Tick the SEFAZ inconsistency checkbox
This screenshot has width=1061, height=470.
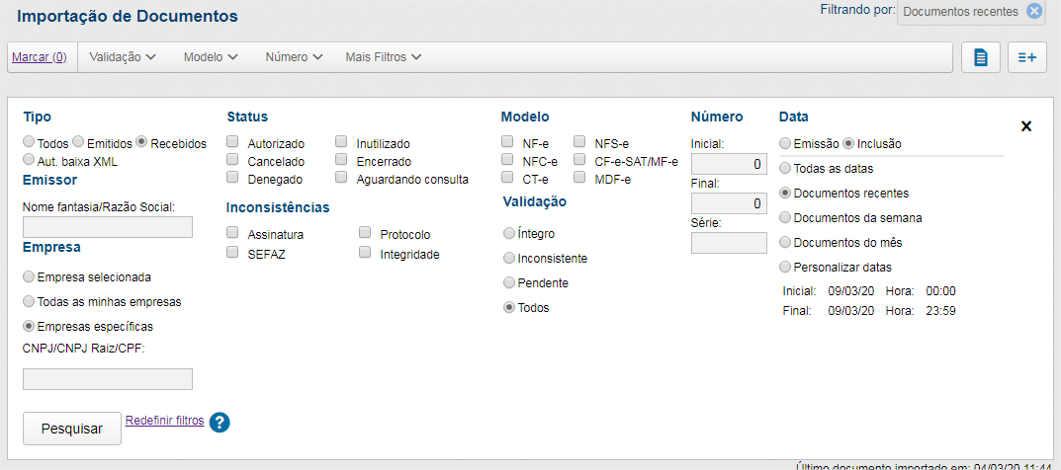pos(233,253)
